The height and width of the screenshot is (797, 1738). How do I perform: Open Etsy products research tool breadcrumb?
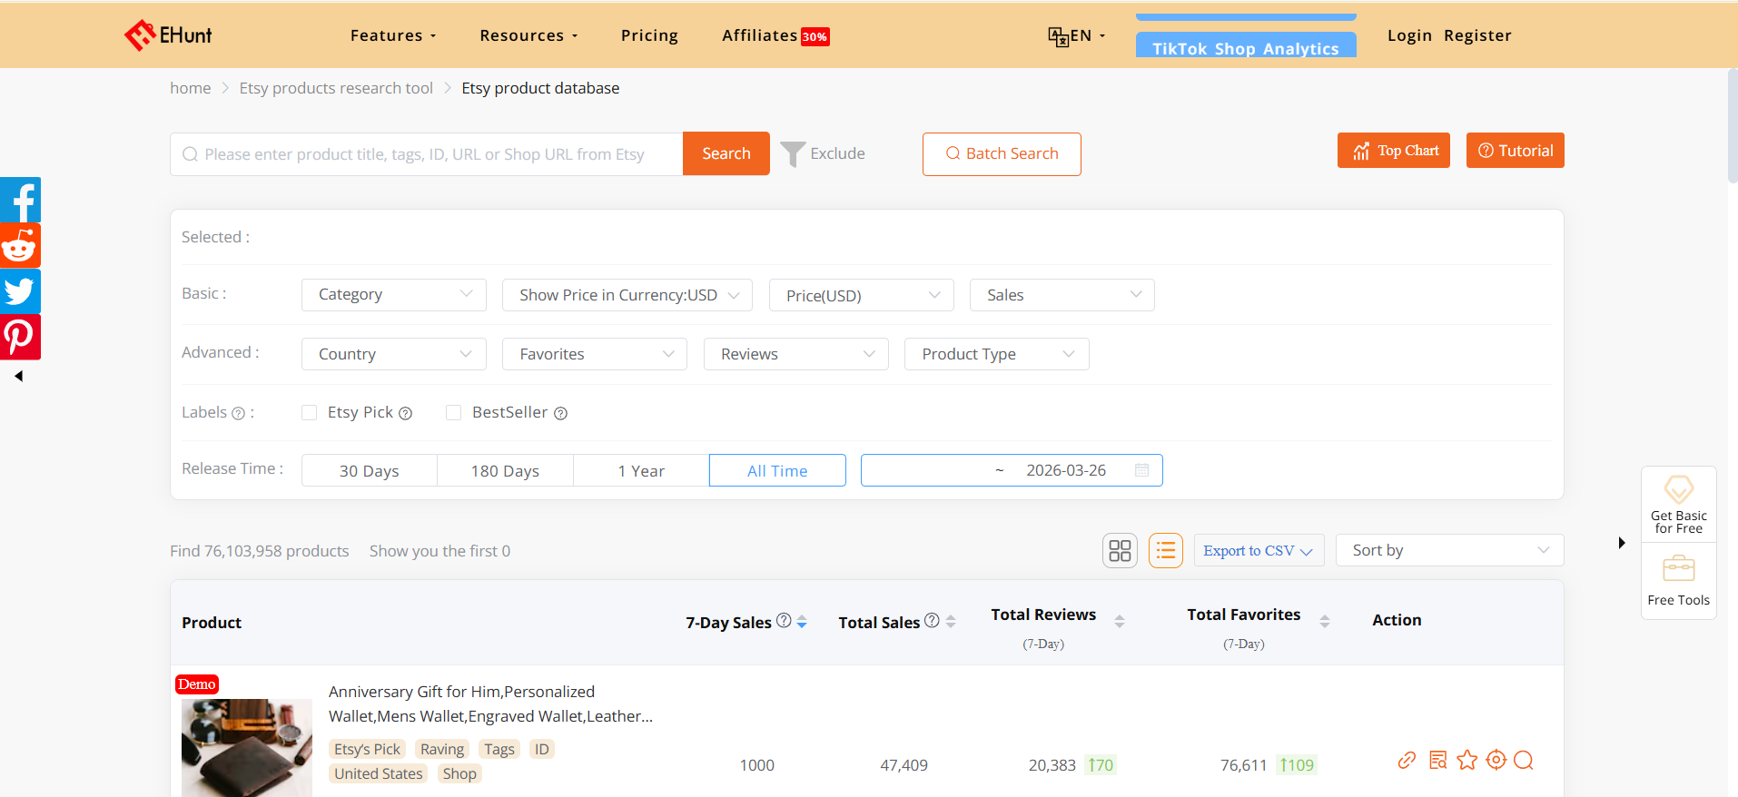336,88
